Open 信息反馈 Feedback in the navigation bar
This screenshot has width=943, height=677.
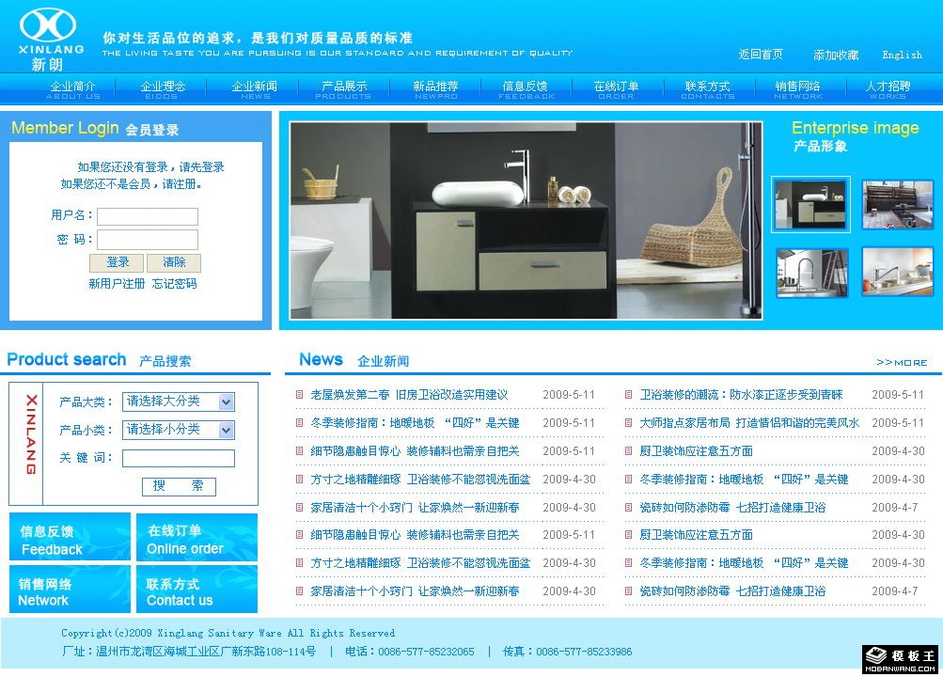pyautogui.click(x=527, y=89)
